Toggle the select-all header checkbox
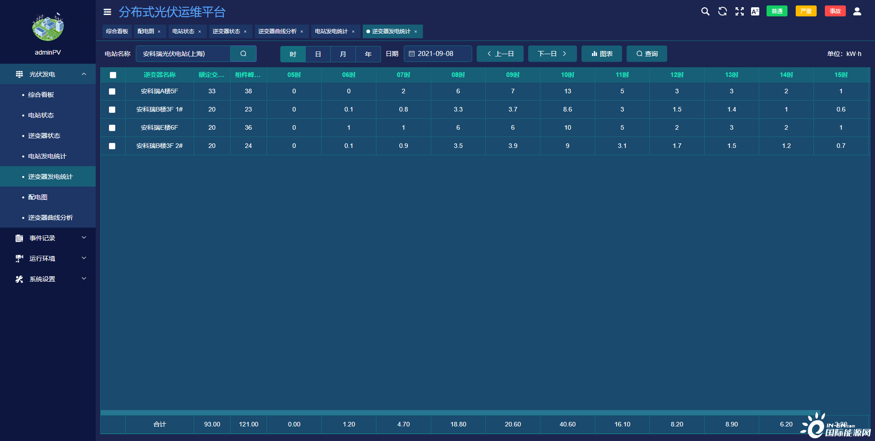875x441 pixels. click(x=113, y=75)
